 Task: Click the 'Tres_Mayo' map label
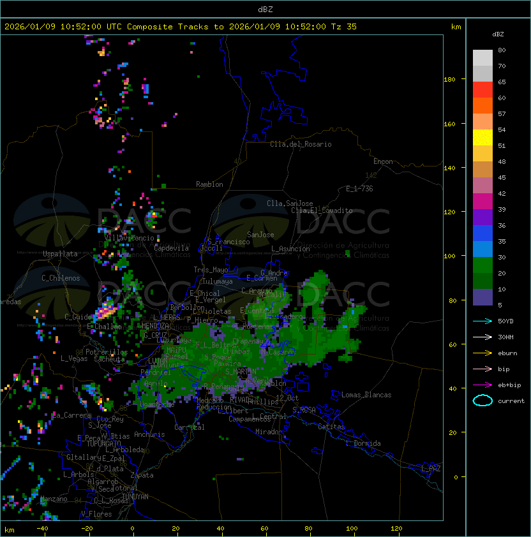pyautogui.click(x=211, y=270)
